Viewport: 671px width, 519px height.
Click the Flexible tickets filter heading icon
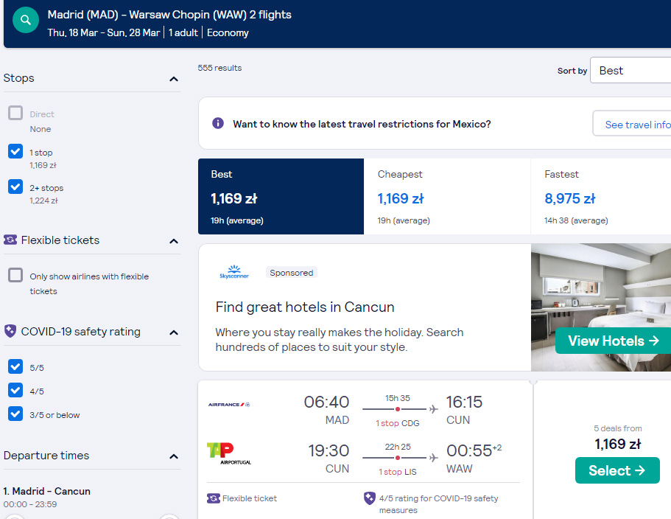[x=10, y=240]
